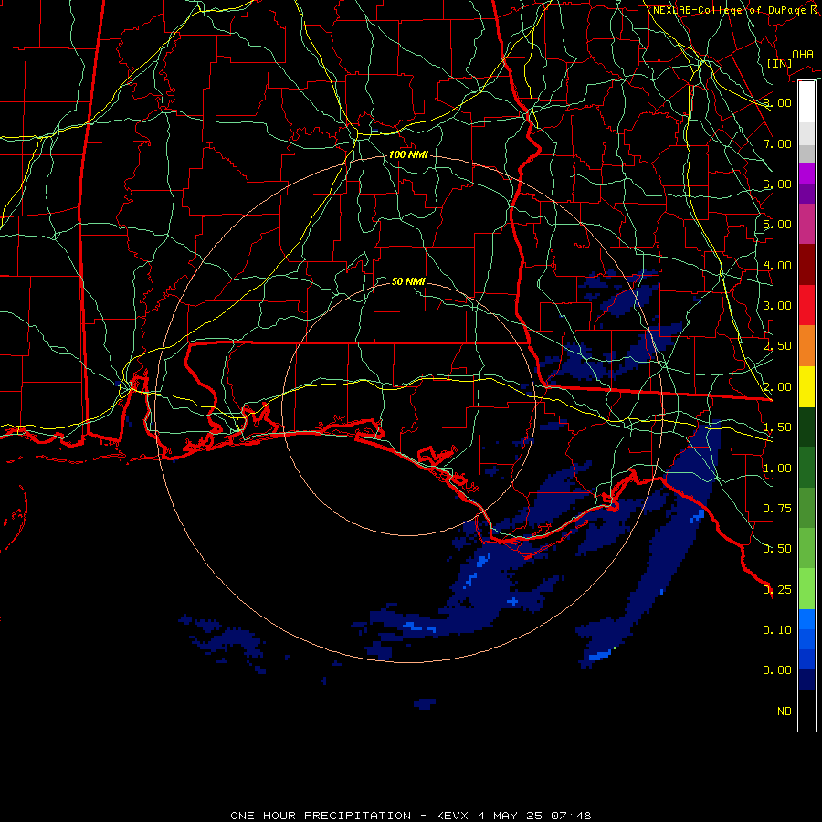Viewport: 822px width, 822px height.
Task: Select the yellow legend color swatch
Action: [x=806, y=387]
